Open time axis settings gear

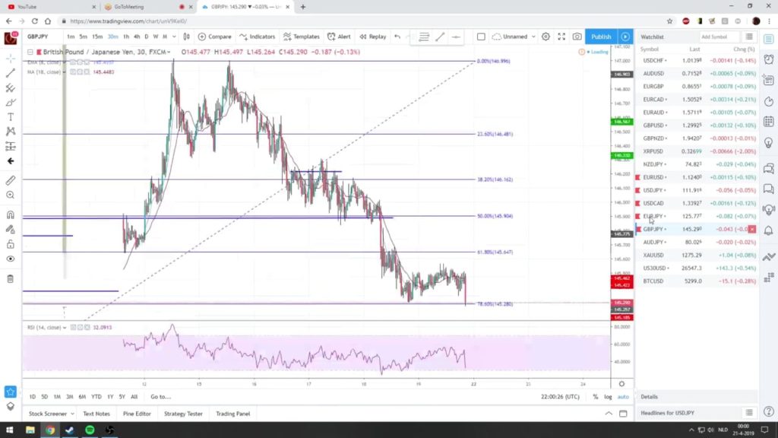pyautogui.click(x=621, y=384)
